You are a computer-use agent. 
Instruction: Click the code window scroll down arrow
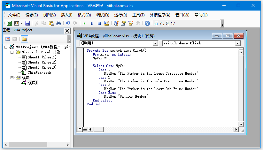tap(241, 124)
